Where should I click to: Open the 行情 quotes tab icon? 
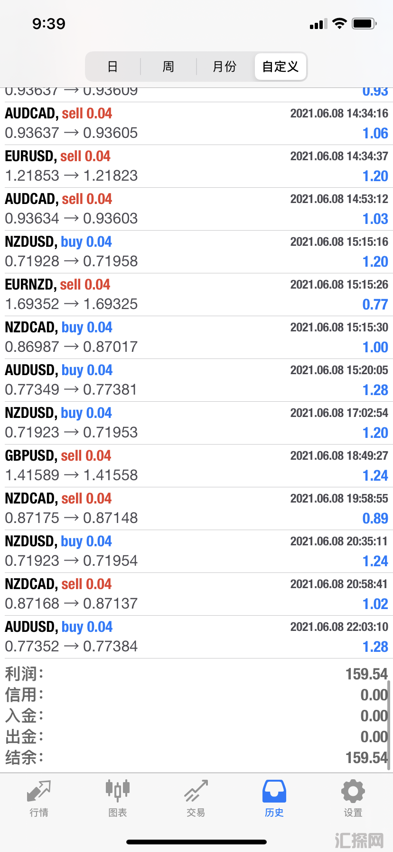[x=39, y=791]
